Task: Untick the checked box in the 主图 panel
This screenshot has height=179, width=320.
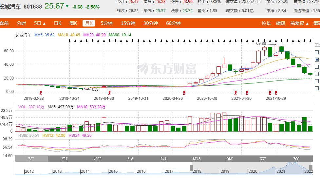Action: click(316, 60)
